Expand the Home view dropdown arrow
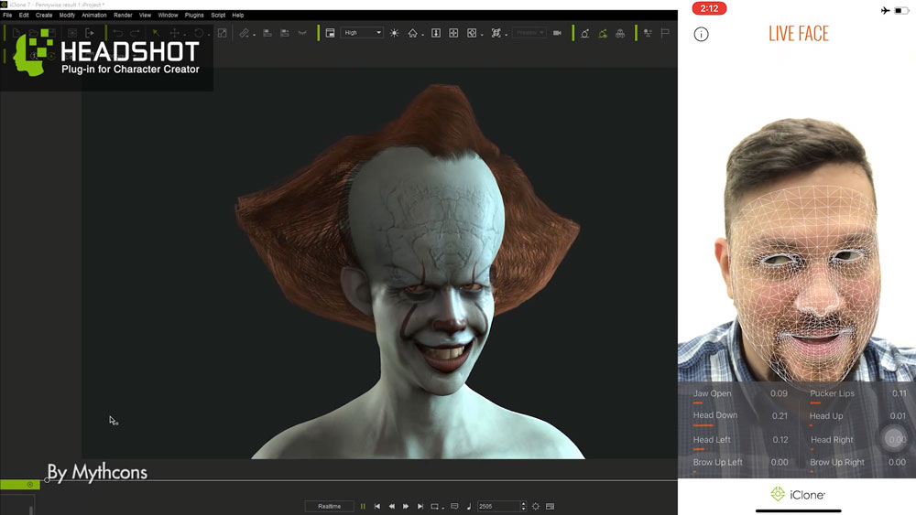This screenshot has height=515, width=916. (x=422, y=35)
